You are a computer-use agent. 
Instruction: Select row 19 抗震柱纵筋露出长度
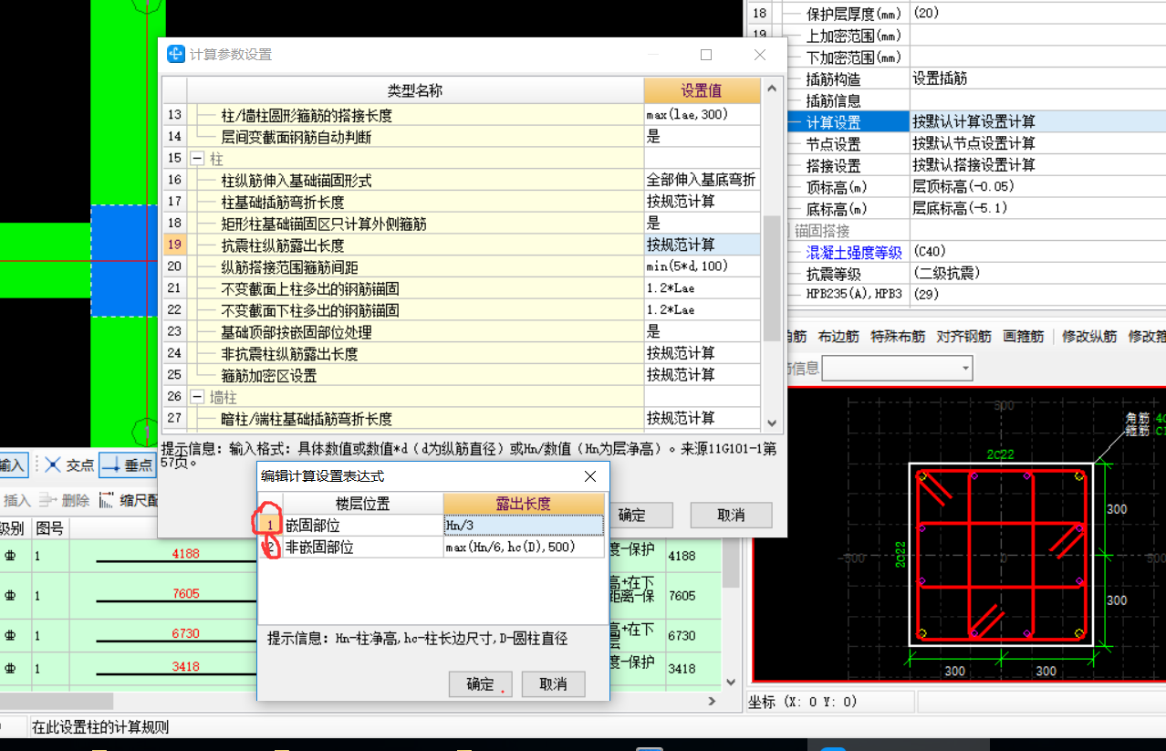click(415, 245)
